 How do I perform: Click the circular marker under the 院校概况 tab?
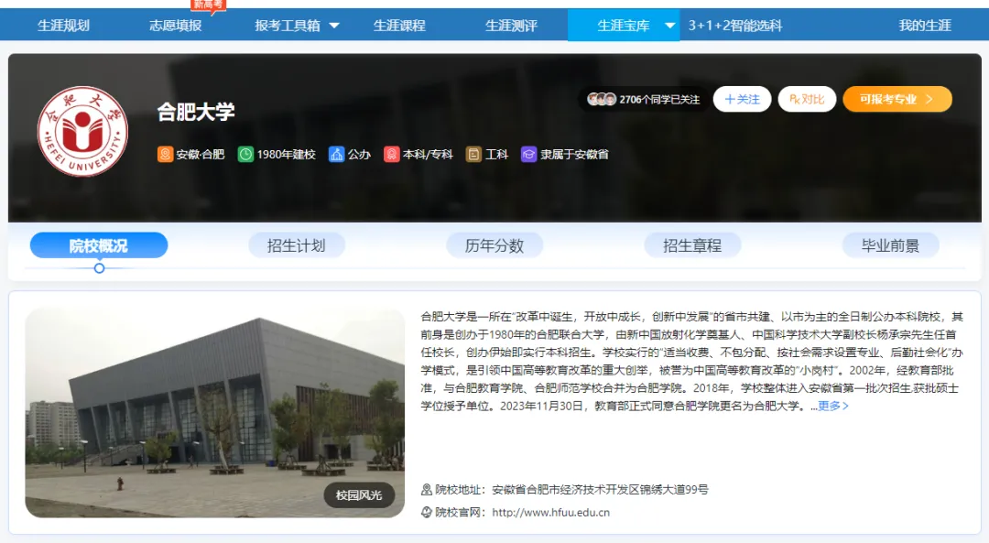pos(99,268)
